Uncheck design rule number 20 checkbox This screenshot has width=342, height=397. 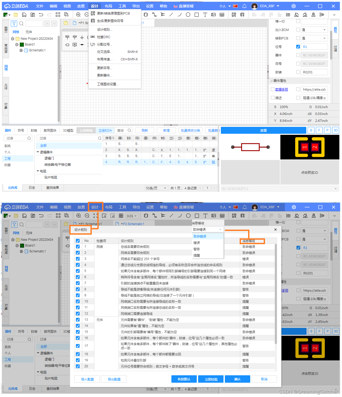(78, 366)
